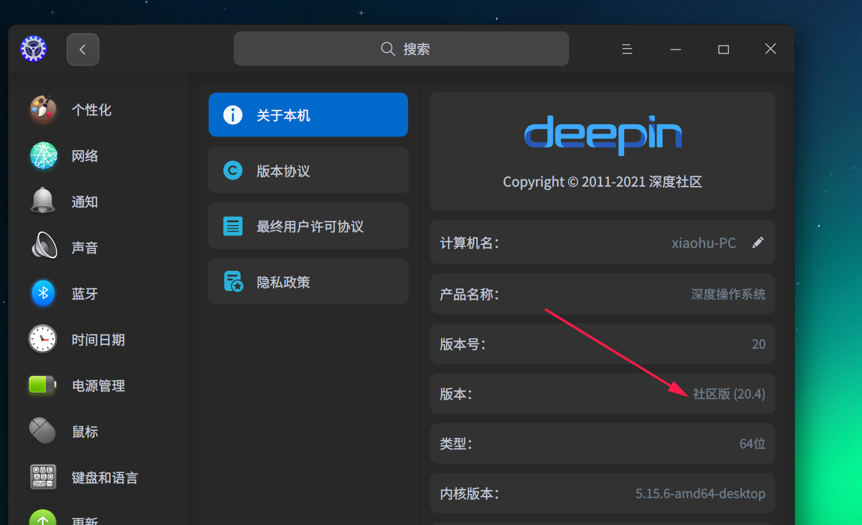Click the privacy shield icon beside 隐私政策

(233, 281)
